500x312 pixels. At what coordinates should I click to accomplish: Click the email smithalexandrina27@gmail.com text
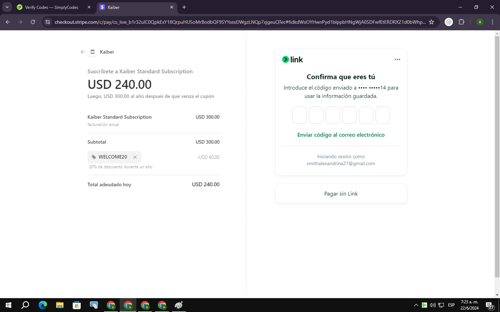(341, 163)
